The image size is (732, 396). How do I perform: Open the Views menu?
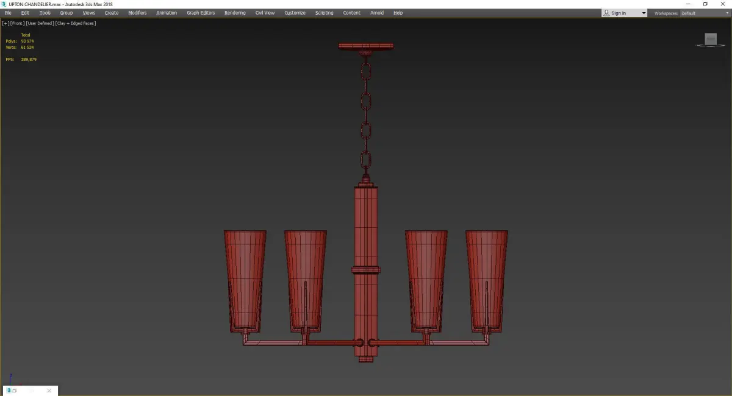click(x=88, y=13)
